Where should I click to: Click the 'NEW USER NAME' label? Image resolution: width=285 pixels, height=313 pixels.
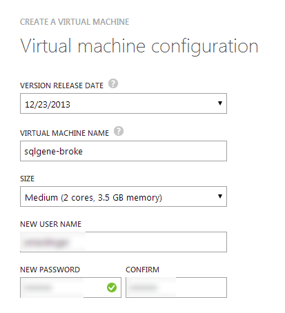pyautogui.click(x=50, y=224)
